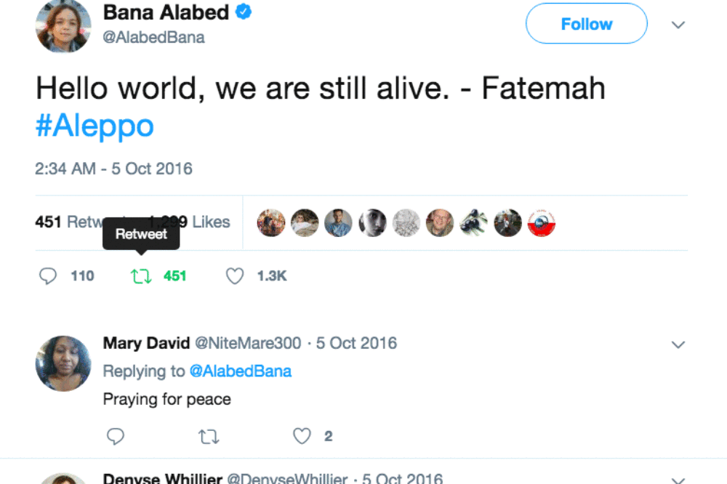Screen dimensions: 727x484
Task: Open the chevron menu on Mary David's reply
Action: coord(678,344)
